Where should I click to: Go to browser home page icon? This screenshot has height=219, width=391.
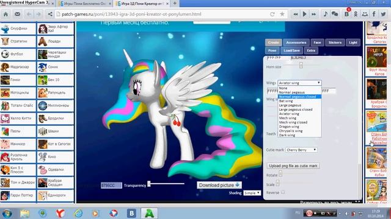5,14
